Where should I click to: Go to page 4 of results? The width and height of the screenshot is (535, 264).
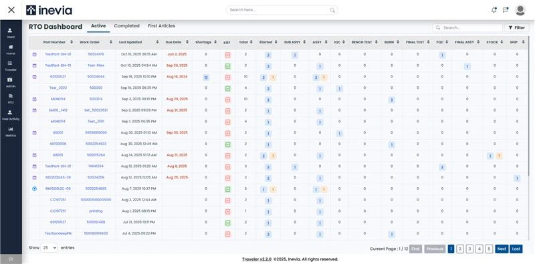[x=479, y=249]
